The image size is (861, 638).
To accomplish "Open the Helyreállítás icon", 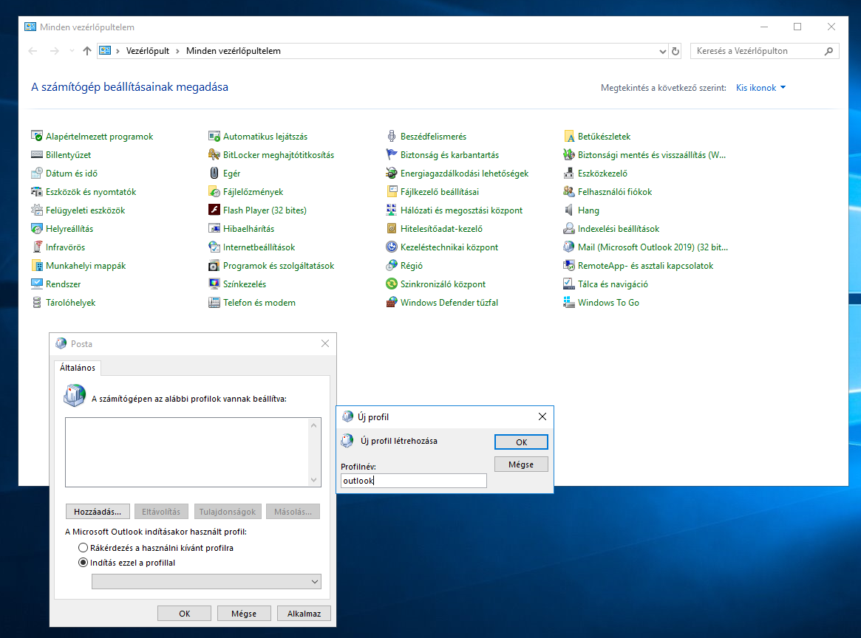I will click(x=37, y=229).
